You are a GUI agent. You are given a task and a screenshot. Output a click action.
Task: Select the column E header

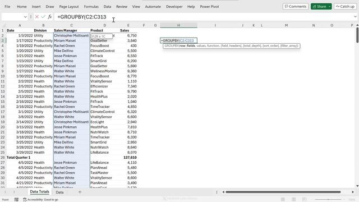(x=128, y=25)
